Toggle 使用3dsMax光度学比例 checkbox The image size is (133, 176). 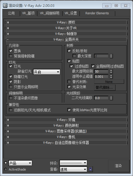click(69, 110)
